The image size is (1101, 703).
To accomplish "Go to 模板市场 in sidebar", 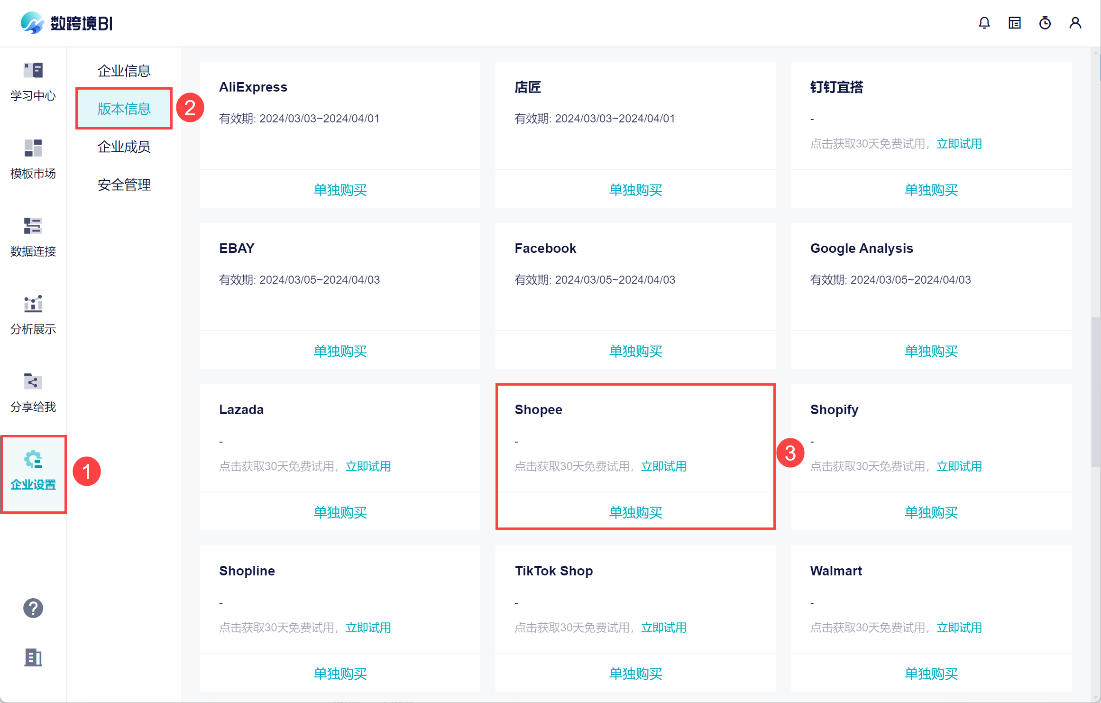I will (33, 159).
